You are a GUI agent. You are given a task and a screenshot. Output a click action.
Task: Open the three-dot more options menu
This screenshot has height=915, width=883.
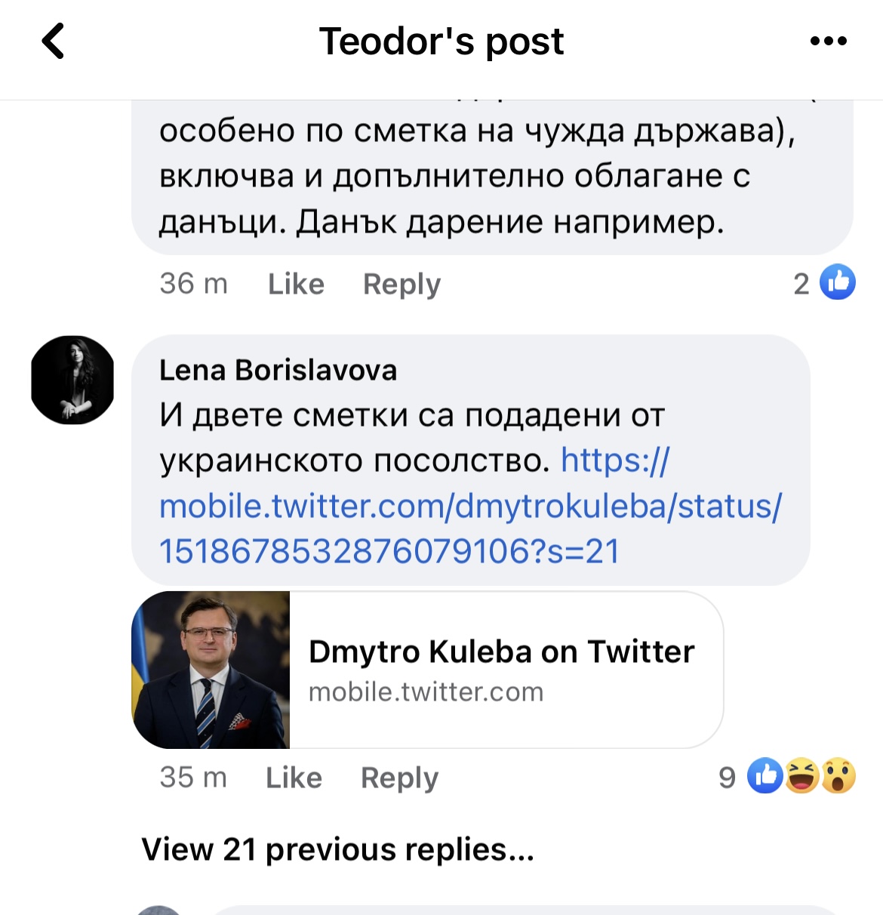coord(828,41)
